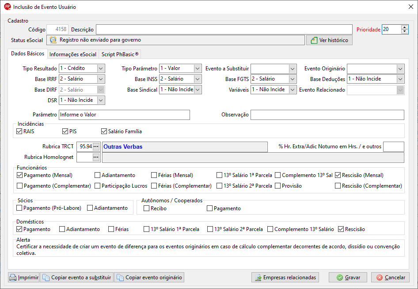The height and width of the screenshot is (289, 418).
Task: Click Copiar evento originário
Action: [149, 277]
